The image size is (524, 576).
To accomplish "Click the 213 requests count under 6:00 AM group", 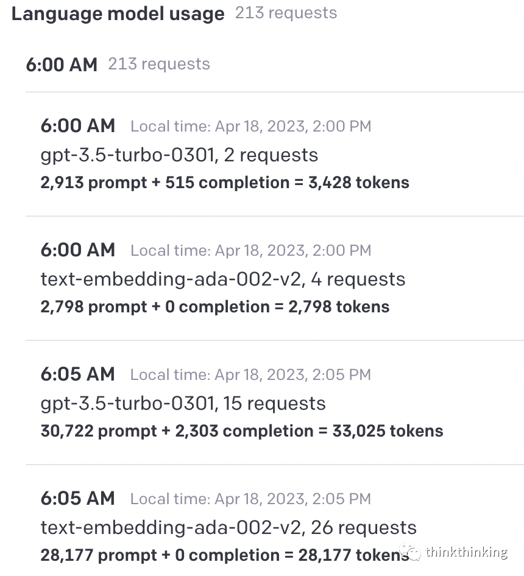I will coord(159,64).
